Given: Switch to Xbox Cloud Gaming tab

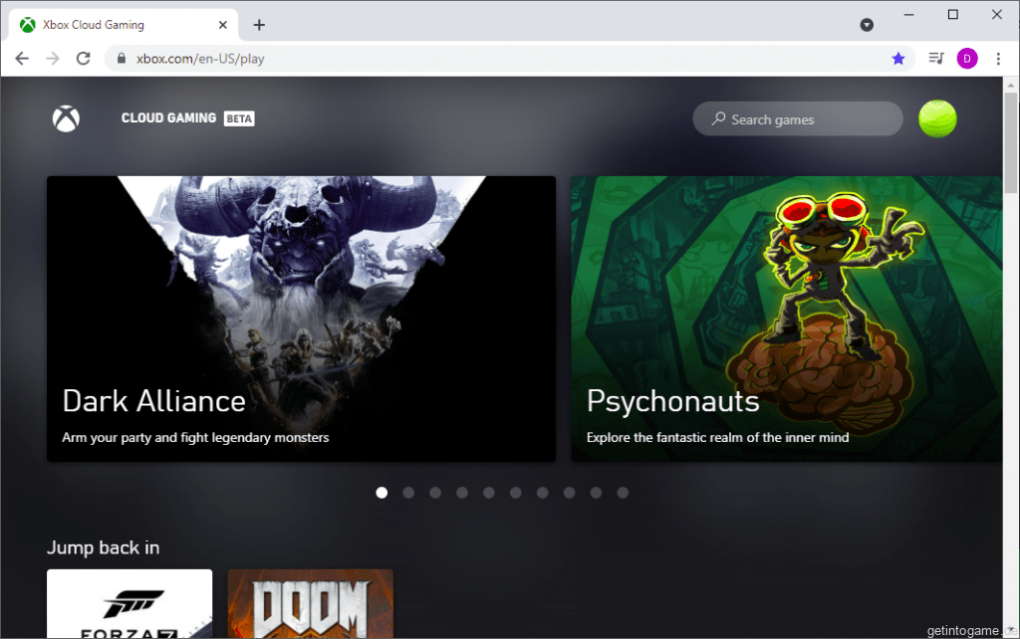Looking at the screenshot, I should coord(120,25).
